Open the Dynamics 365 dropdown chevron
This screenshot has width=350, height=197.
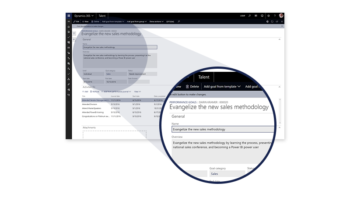tap(92, 16)
